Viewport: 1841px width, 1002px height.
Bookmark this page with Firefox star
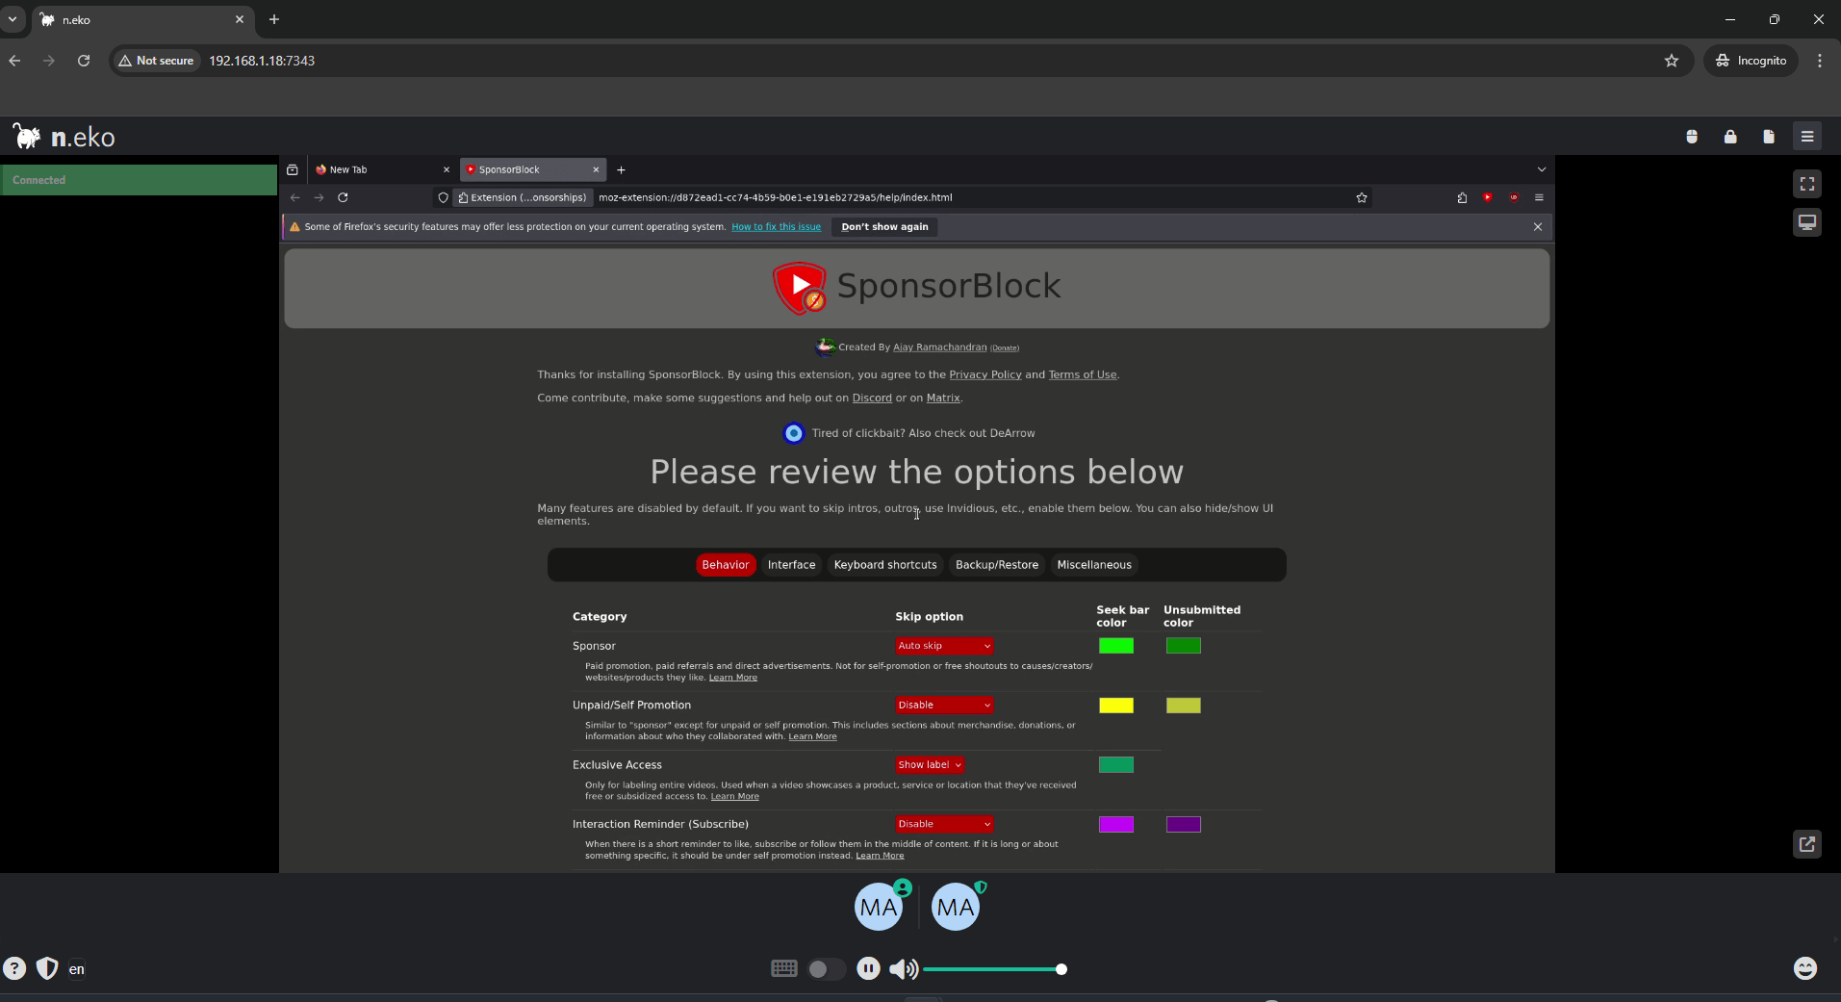click(1362, 197)
